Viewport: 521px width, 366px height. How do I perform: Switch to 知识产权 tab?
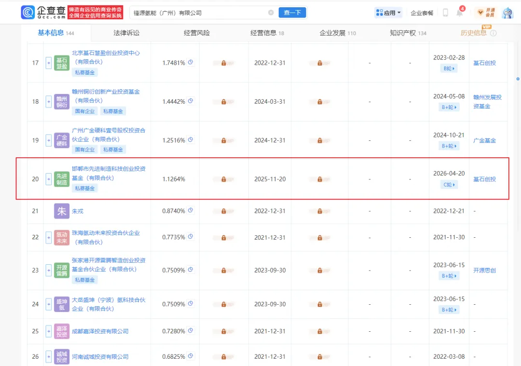[408, 33]
